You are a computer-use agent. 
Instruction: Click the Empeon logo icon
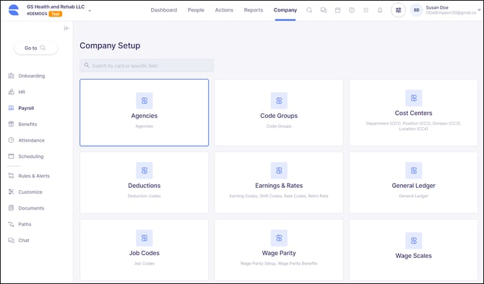point(14,10)
